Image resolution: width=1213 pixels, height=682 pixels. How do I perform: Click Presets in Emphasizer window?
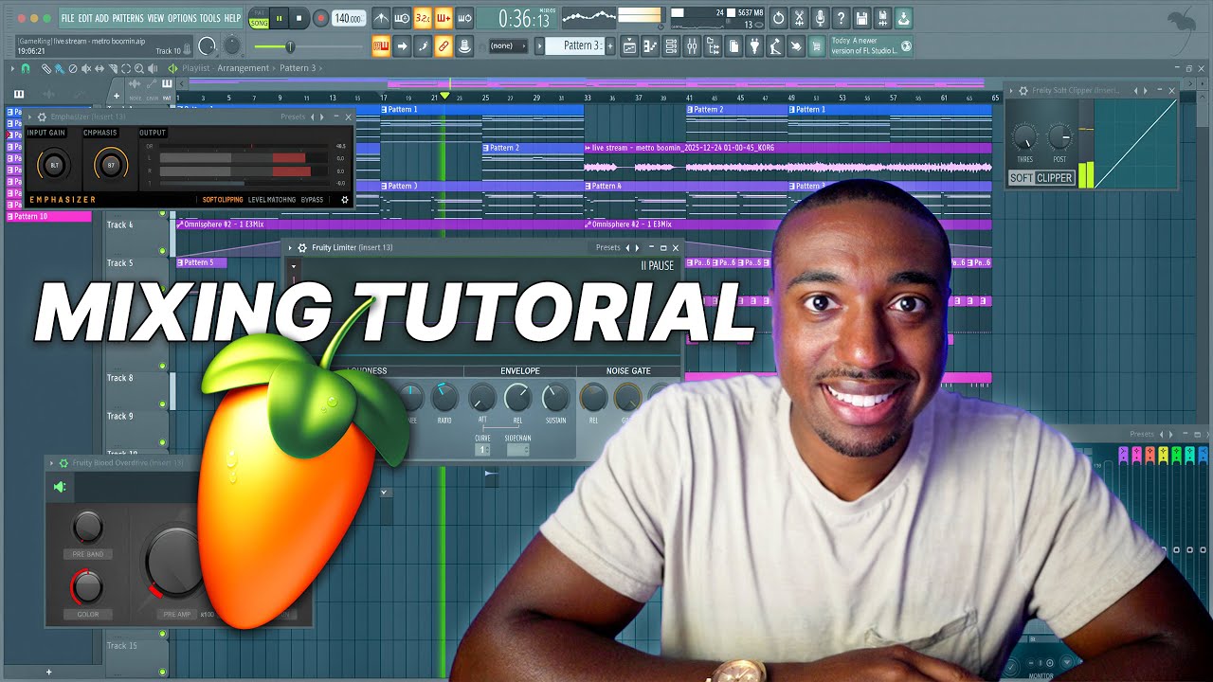pyautogui.click(x=293, y=117)
